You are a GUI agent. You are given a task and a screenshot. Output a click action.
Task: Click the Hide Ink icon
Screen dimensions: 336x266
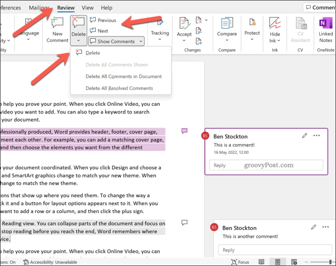point(275,23)
